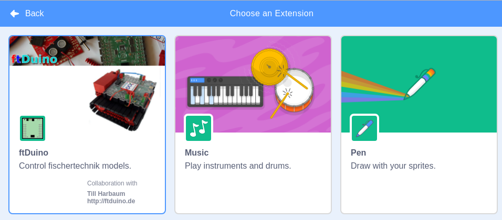Screen dimensions: 502x220
Task: Click the ftDuino banner photo
Action: point(87,51)
